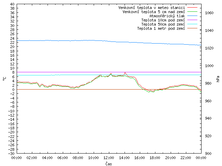Click the right axis value '900'
This screenshot has width=222, height=166.
208,154
